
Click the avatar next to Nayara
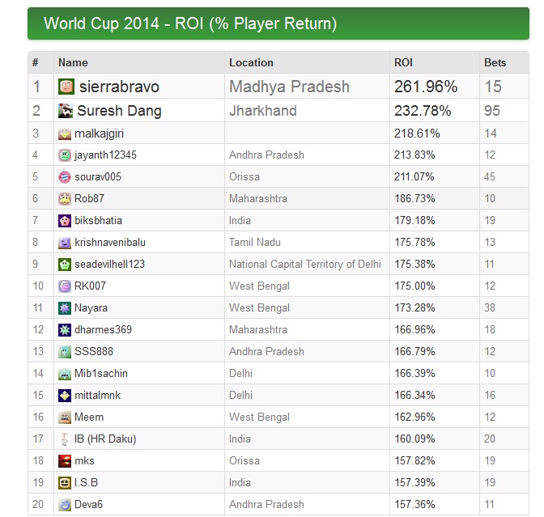pos(65,308)
